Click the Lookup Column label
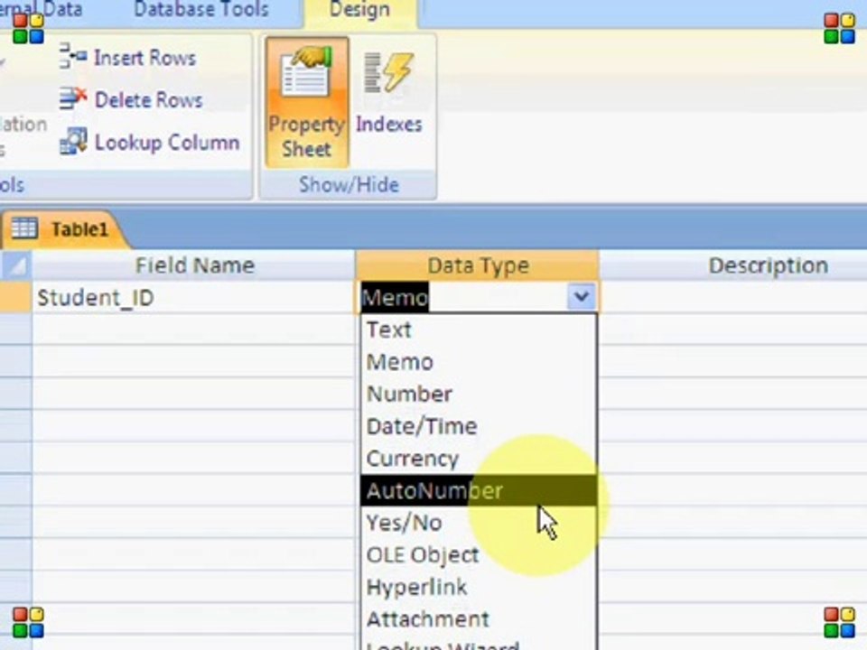The image size is (867, 650). coord(168,143)
